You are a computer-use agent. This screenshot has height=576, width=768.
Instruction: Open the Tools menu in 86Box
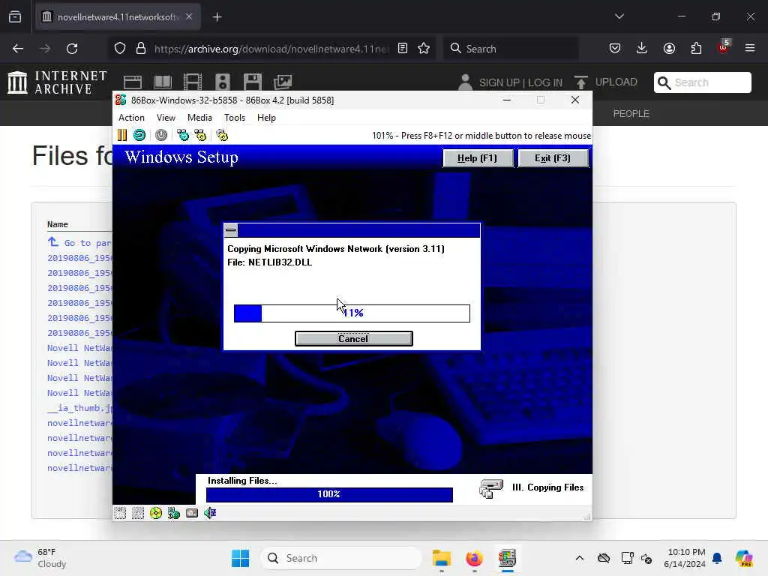pos(235,118)
